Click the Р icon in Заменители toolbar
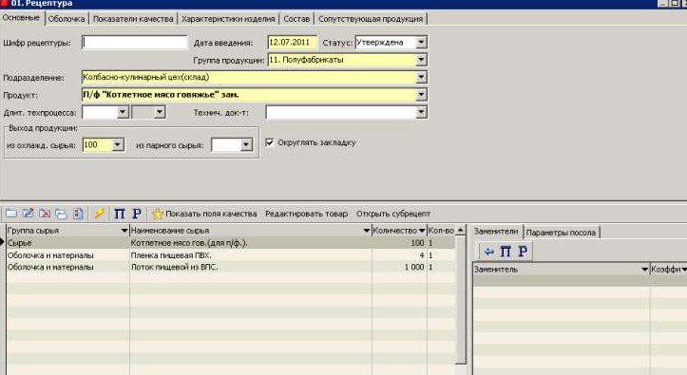 pyautogui.click(x=523, y=252)
